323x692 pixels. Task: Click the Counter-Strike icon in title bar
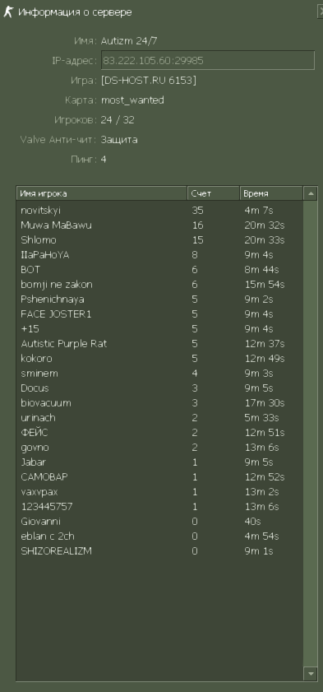[x=7, y=12]
